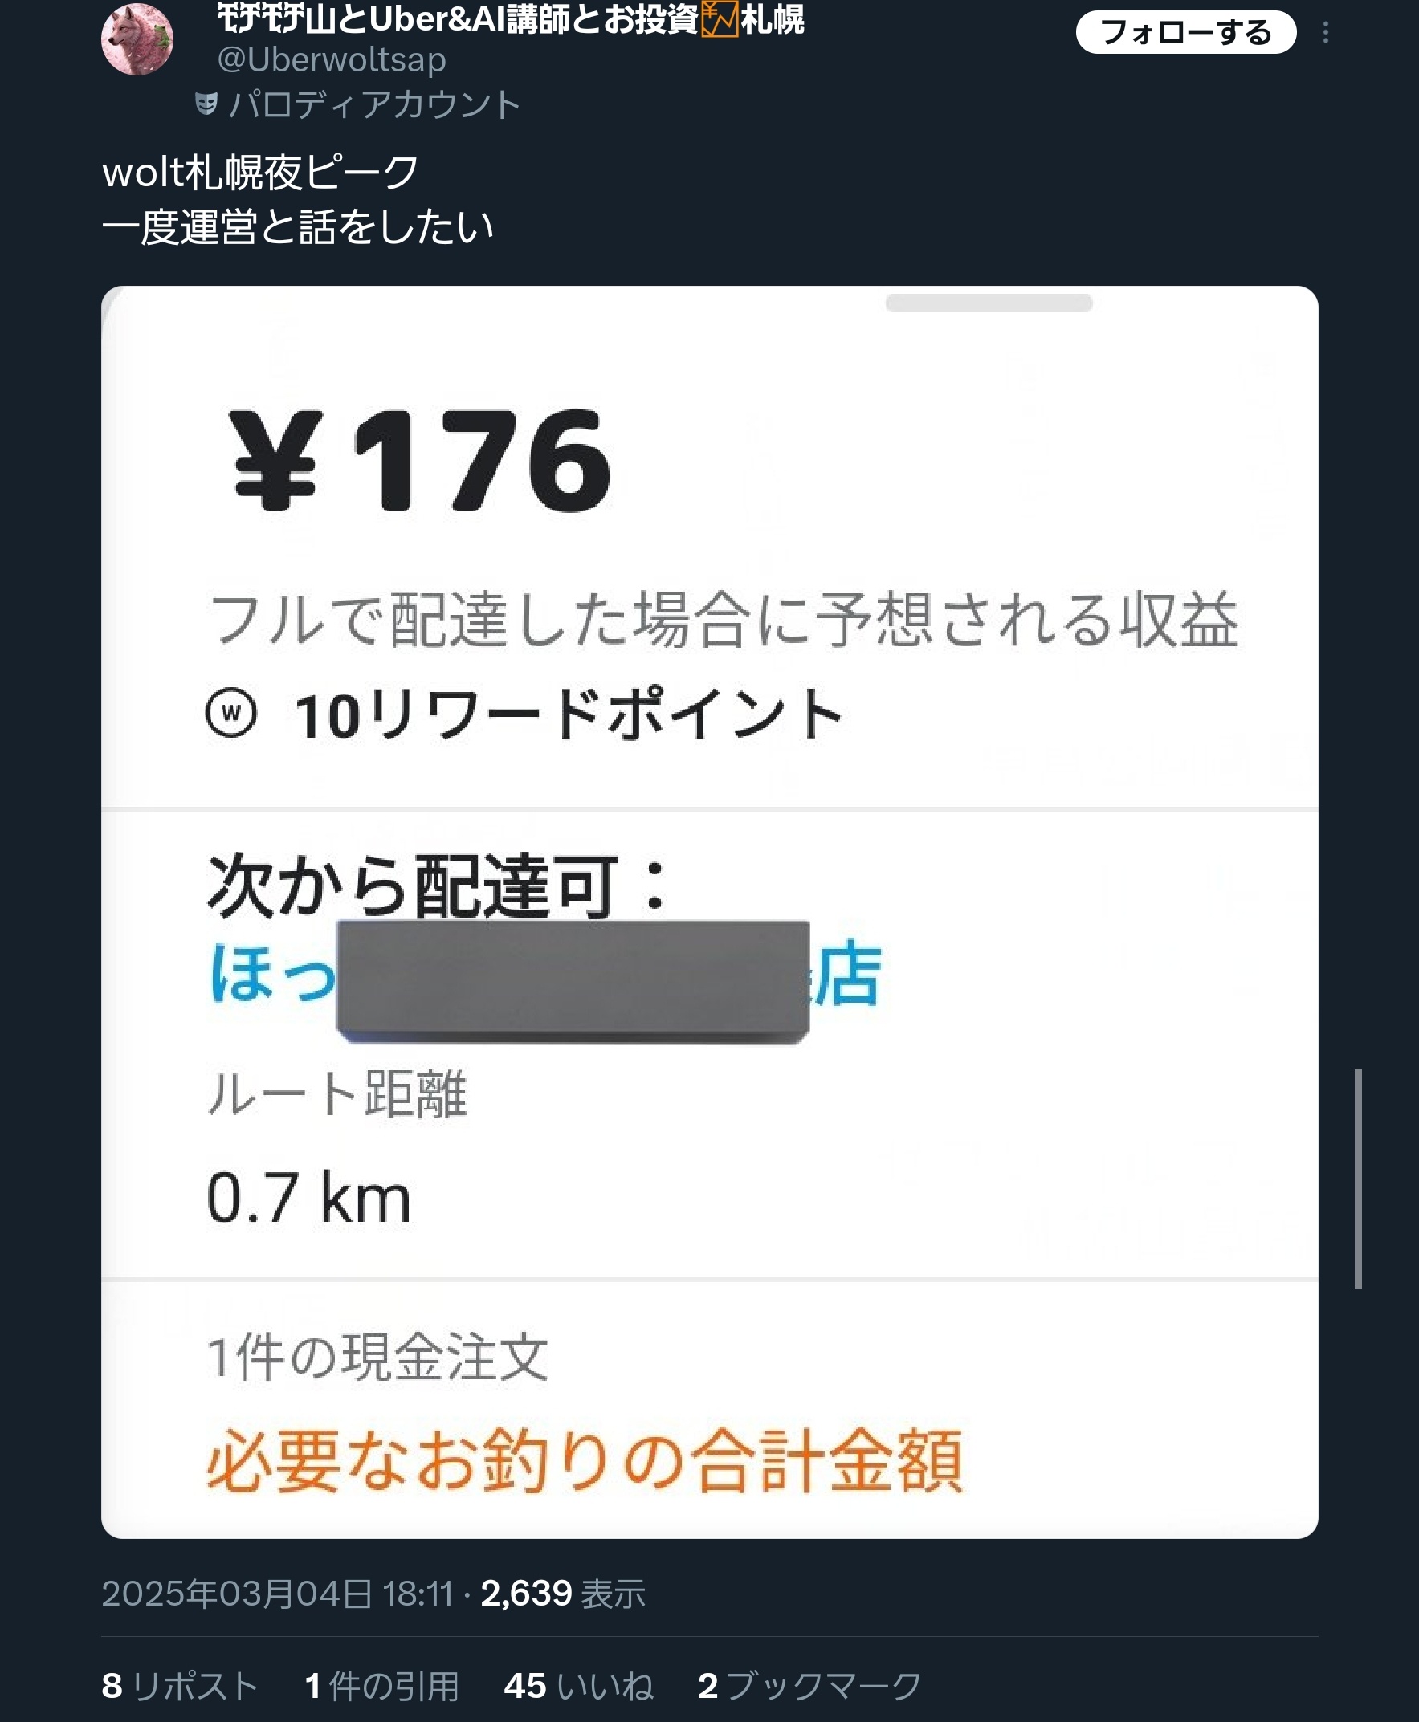Open the wolf profile avatar
The height and width of the screenshot is (1722, 1419).
tap(137, 39)
